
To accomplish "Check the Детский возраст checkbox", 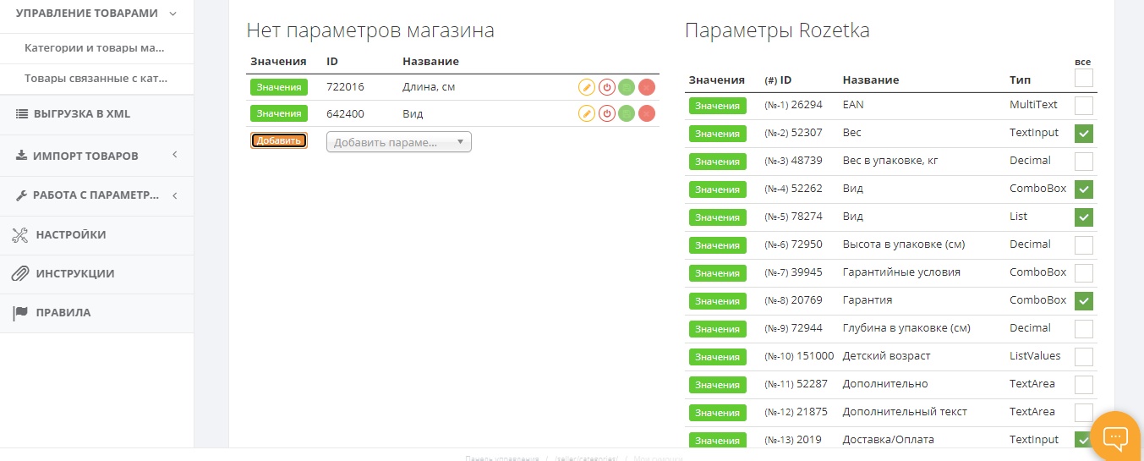I will [x=1084, y=357].
